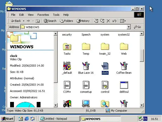Click the Delete X toolbar icon
Viewport: 162px width, 122px height.
(x=108, y=21)
